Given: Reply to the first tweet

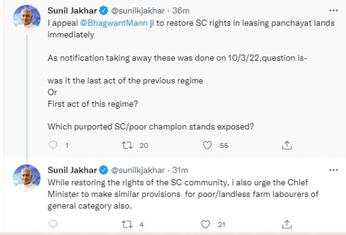Looking at the screenshot, I should tap(53, 146).
